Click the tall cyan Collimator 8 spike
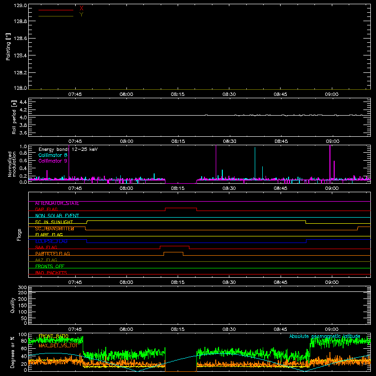The width and height of the screenshot is (376, 376). 255,163
